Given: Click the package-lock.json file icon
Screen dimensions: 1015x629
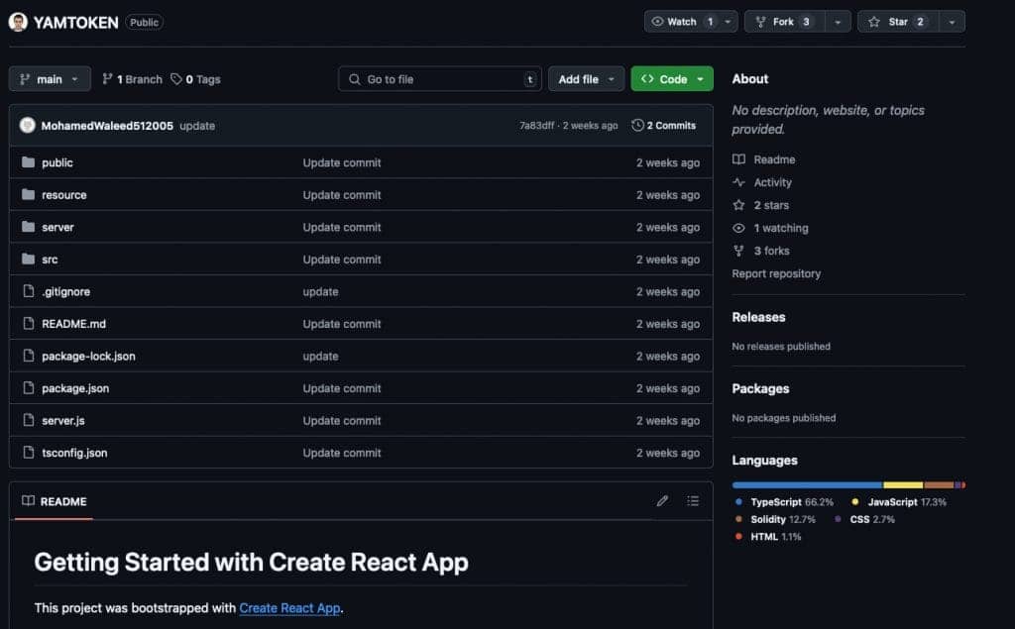Looking at the screenshot, I should (x=29, y=356).
